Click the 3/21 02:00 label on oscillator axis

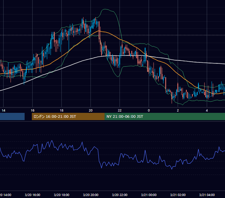click(x=178, y=195)
